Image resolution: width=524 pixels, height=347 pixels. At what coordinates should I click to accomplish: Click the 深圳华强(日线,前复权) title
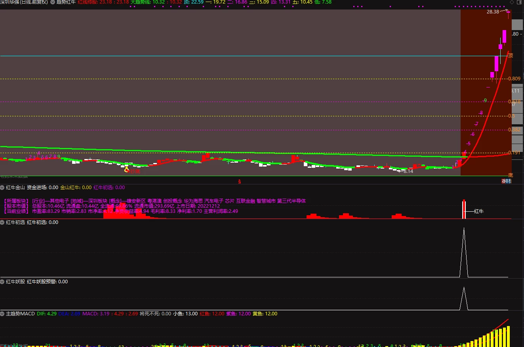tap(24, 2)
